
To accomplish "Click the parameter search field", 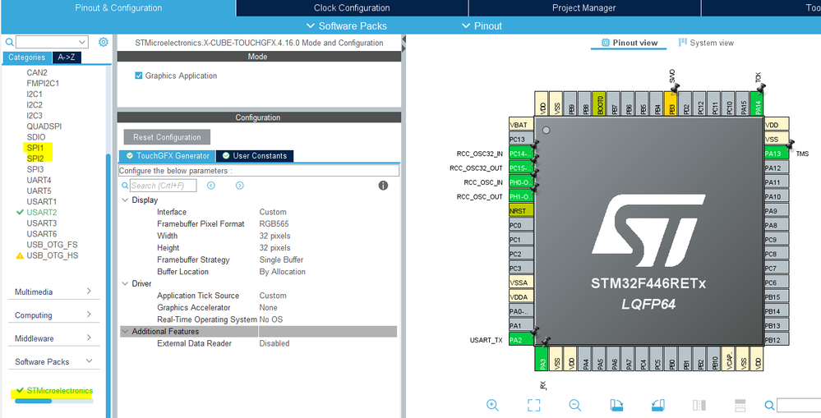I will point(164,186).
